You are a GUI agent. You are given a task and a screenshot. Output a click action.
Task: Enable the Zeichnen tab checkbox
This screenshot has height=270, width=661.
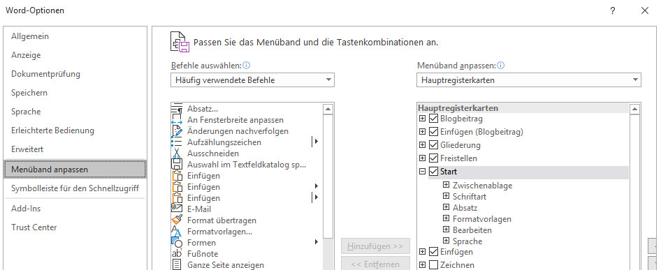pyautogui.click(x=433, y=265)
